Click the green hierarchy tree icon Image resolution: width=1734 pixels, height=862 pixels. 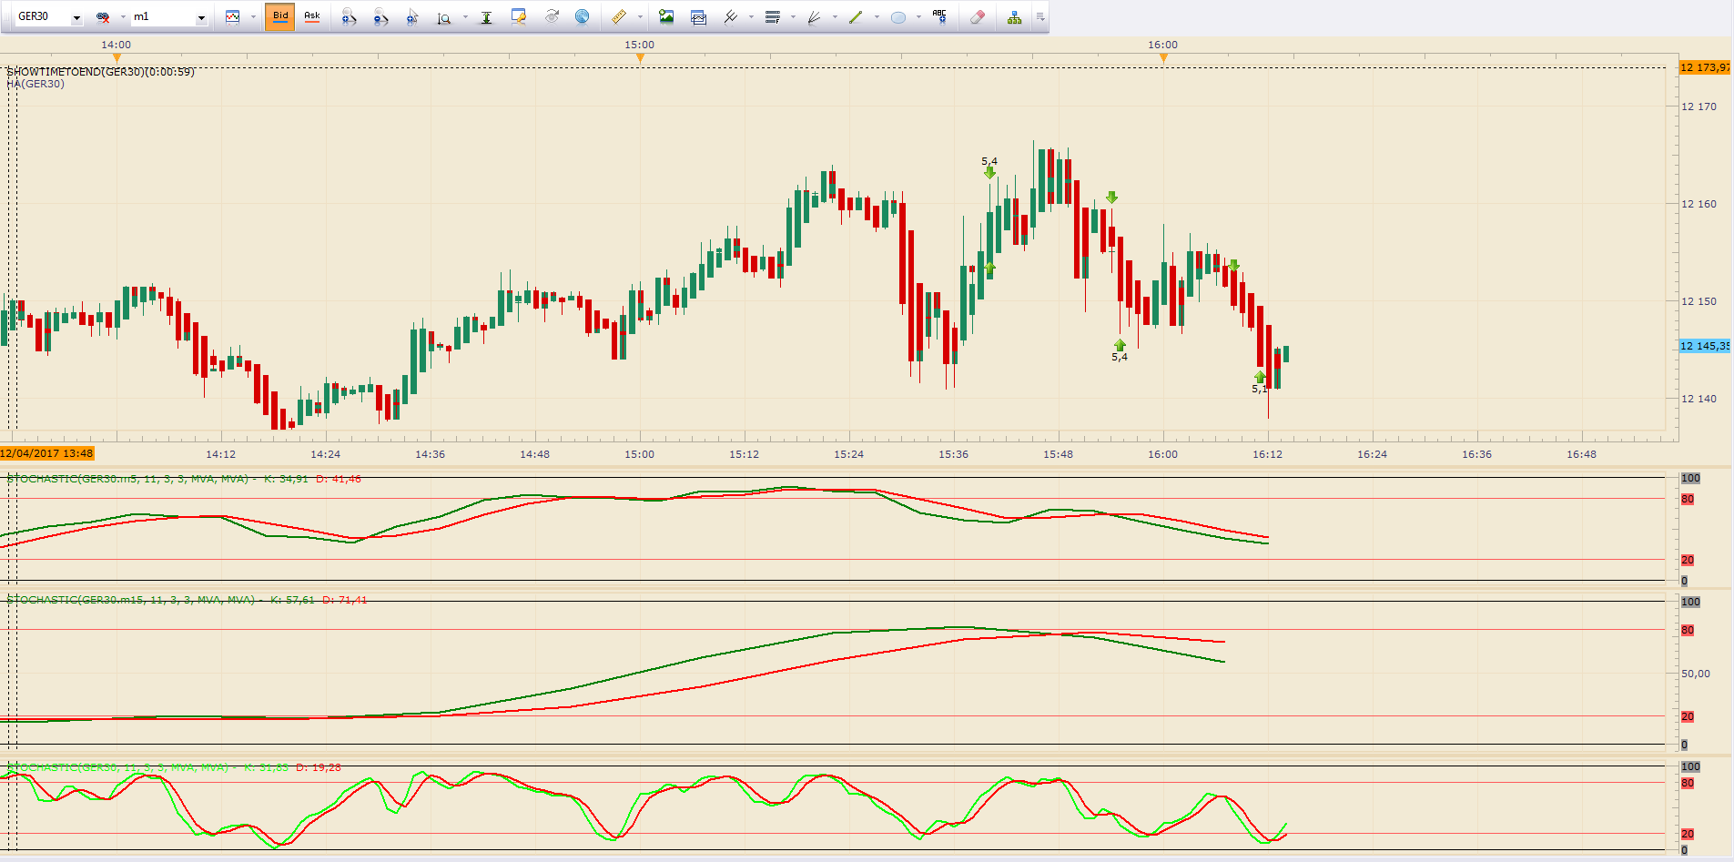(x=1014, y=17)
